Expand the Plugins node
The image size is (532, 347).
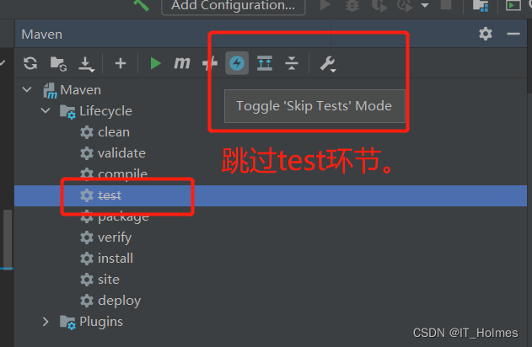point(46,322)
